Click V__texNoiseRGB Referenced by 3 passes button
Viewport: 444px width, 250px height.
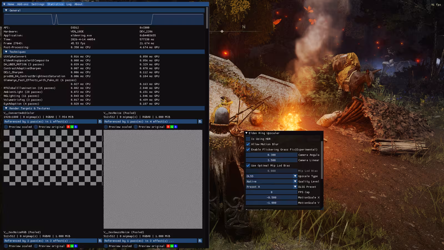click(50, 241)
